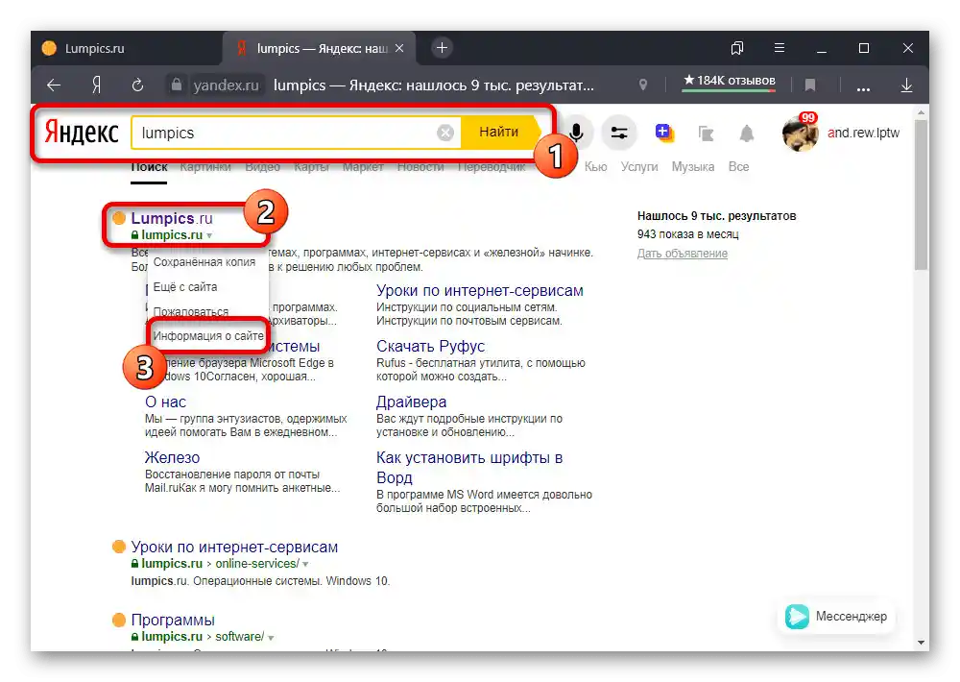Open the Кью service tab
The width and height of the screenshot is (960, 682).
point(595,167)
